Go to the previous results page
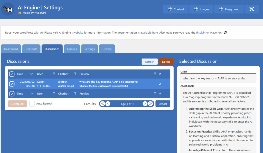This screenshot has width=263, height=153. click(108, 104)
